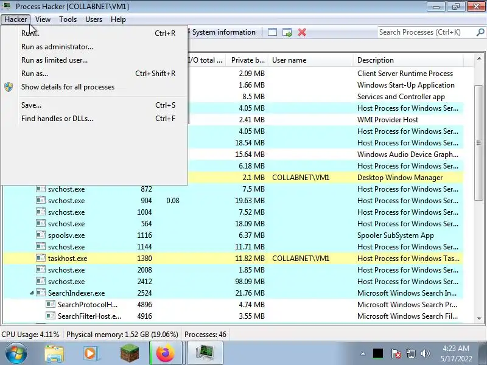This screenshot has width=487, height=365.
Task: Open the Windows Start menu
Action: pos(16,353)
